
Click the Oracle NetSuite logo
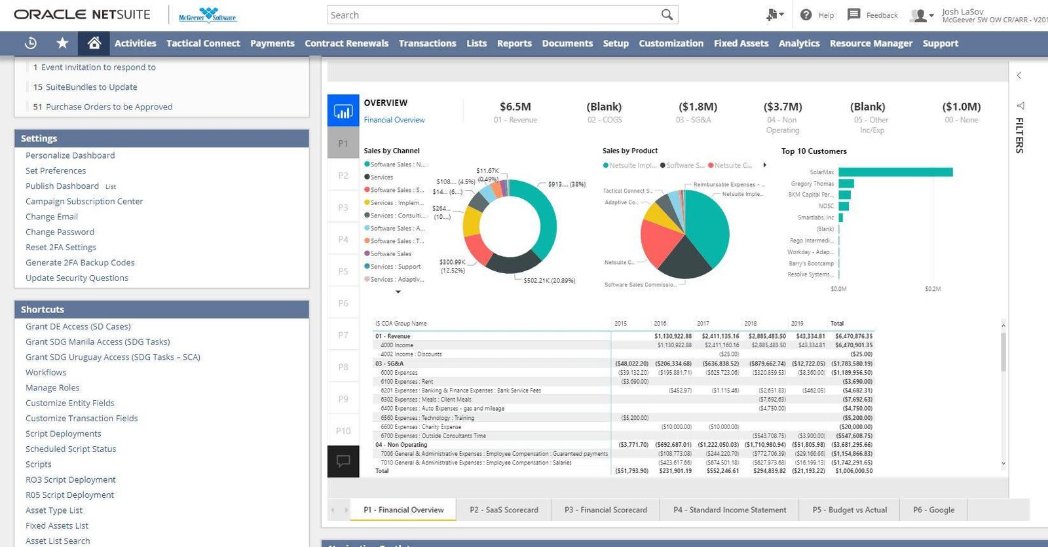coord(82,14)
